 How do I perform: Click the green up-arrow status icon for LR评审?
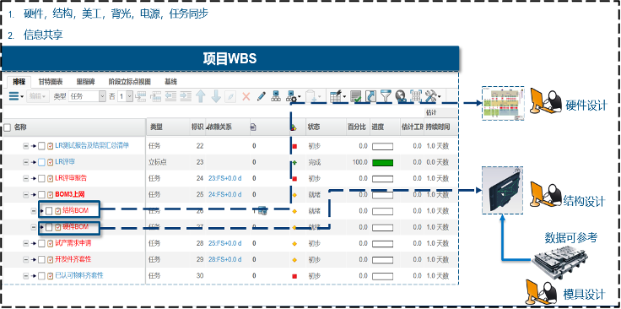point(294,162)
